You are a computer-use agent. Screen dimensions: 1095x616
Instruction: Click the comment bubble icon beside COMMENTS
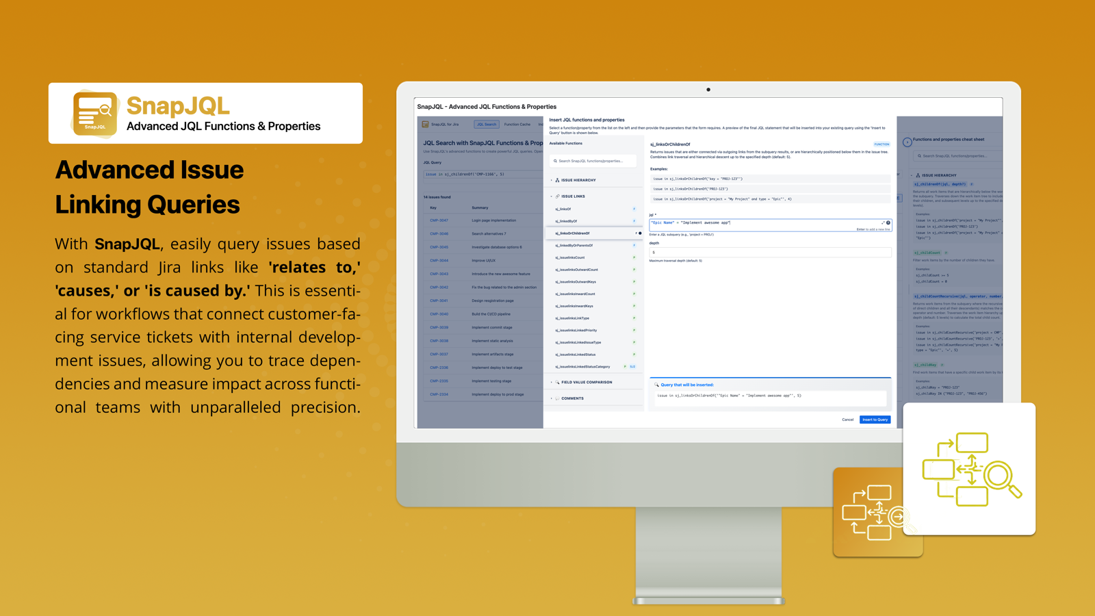click(557, 398)
